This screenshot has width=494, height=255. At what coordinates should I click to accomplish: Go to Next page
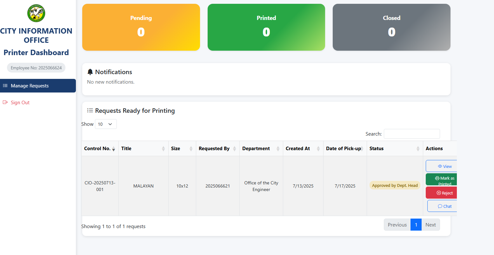pos(431,225)
